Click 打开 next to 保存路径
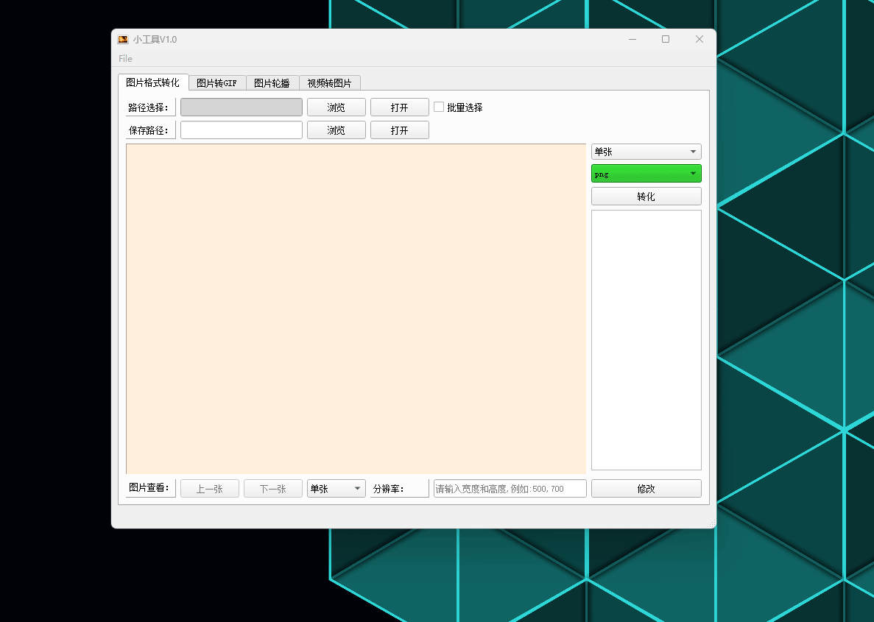The width and height of the screenshot is (874, 622). coord(399,130)
